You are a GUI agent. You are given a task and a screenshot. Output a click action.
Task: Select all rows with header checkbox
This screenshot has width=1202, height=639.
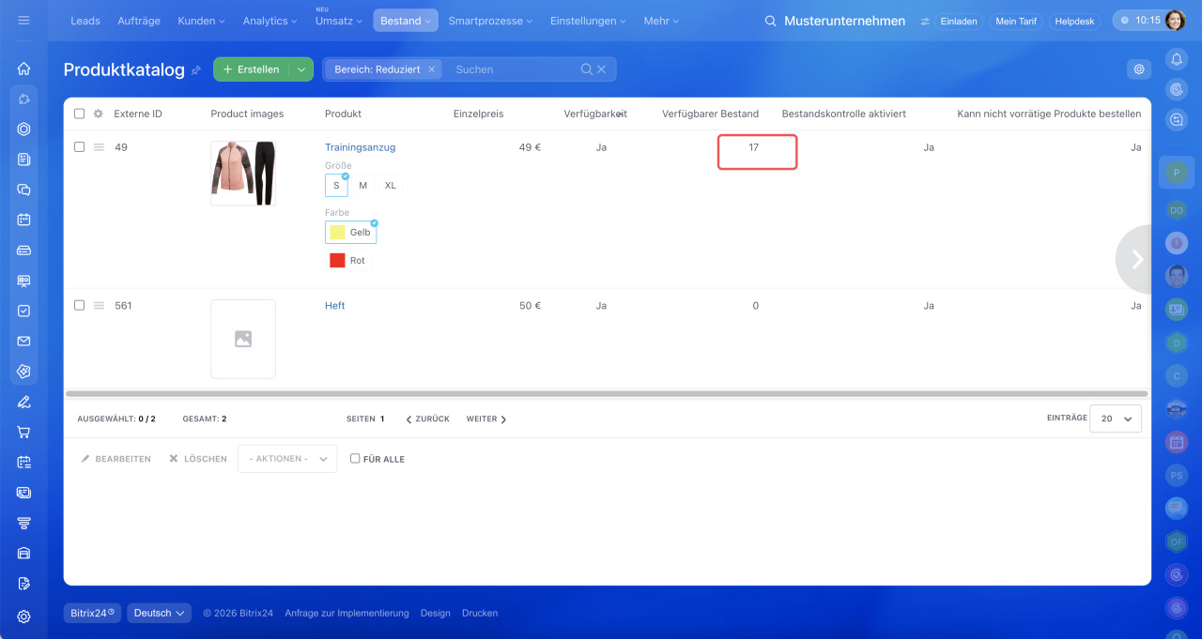point(79,114)
